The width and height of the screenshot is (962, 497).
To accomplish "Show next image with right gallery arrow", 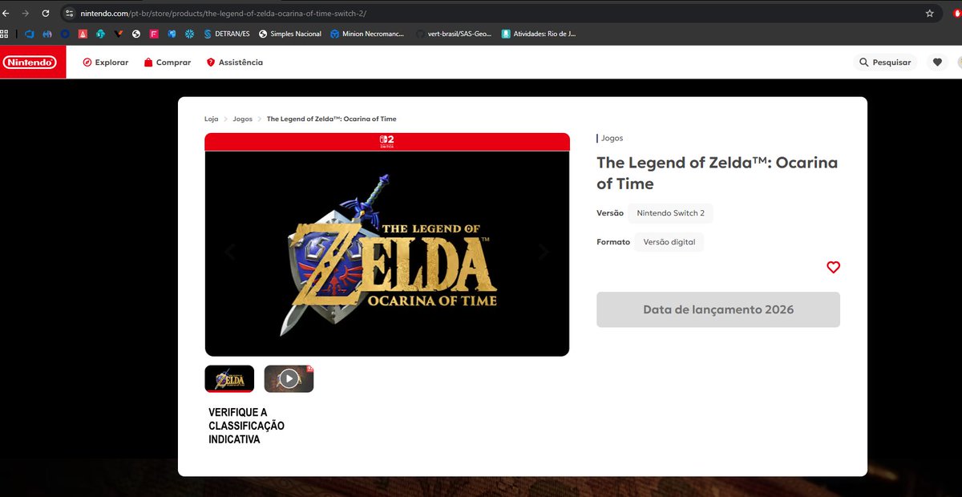I will 544,252.
